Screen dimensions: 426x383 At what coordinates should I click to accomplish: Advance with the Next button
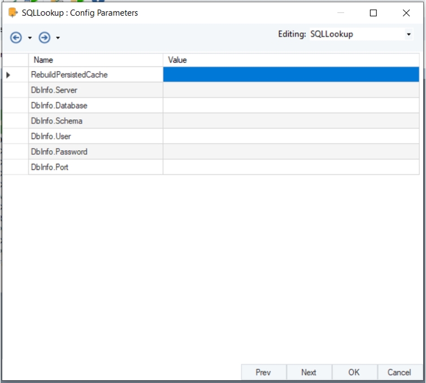click(308, 372)
